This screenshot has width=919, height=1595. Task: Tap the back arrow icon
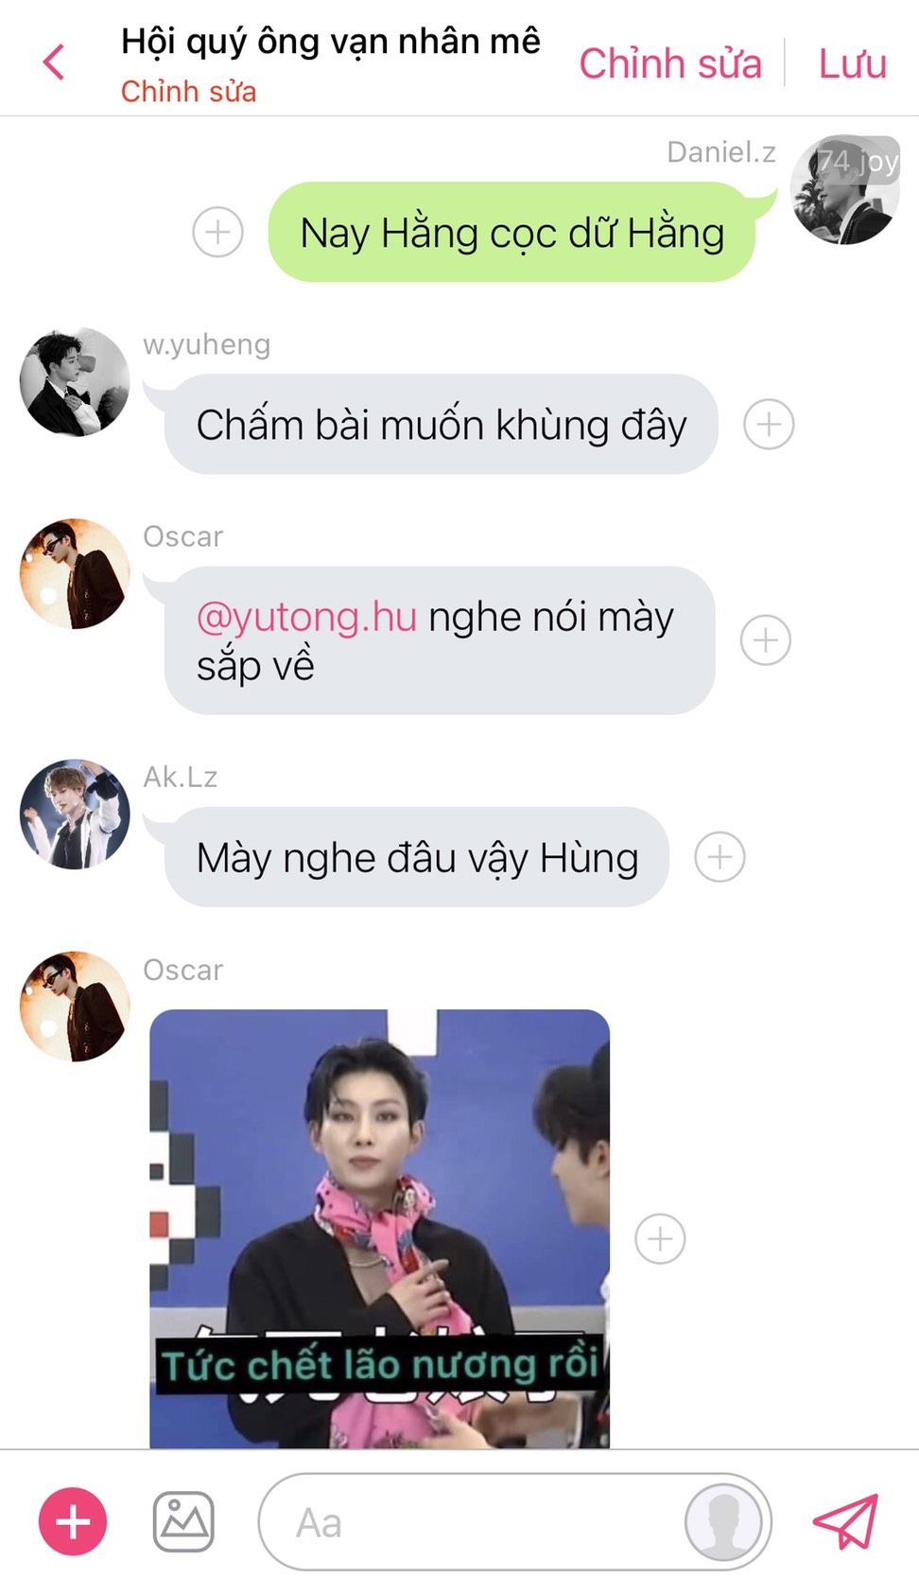[54, 62]
